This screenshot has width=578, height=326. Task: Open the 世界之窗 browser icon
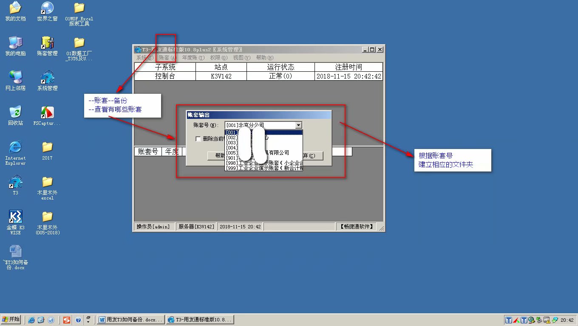coord(47,8)
